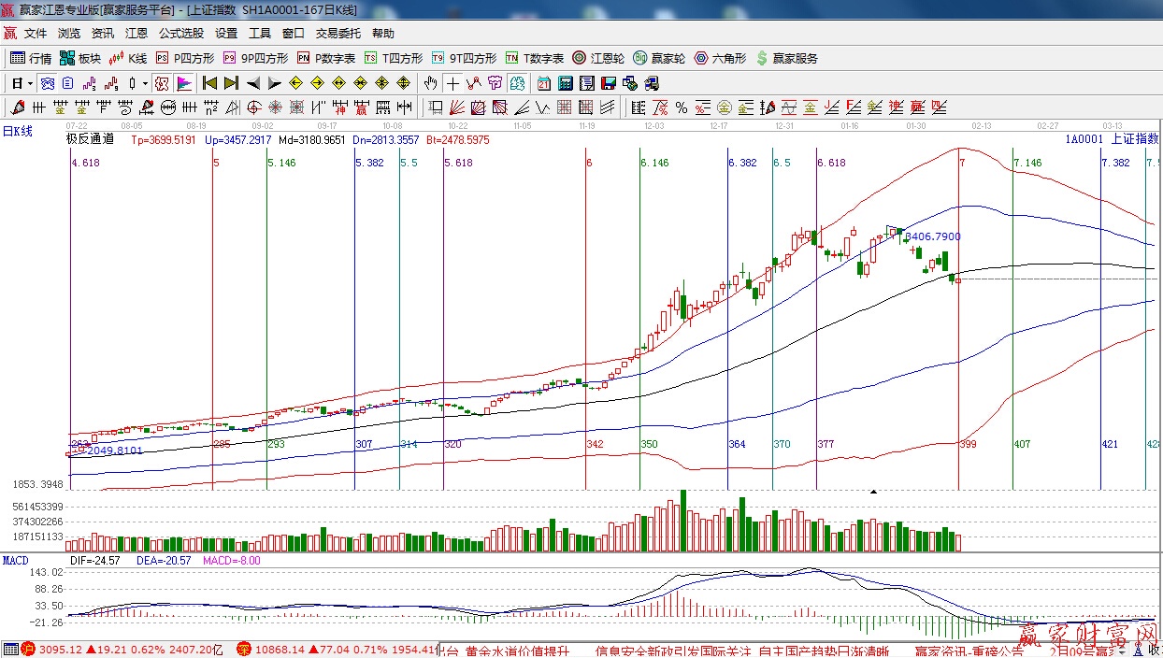Click the percent symbol drawing tool

[x=682, y=107]
